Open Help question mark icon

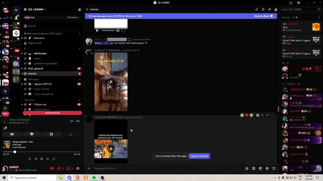tap(299, 3)
